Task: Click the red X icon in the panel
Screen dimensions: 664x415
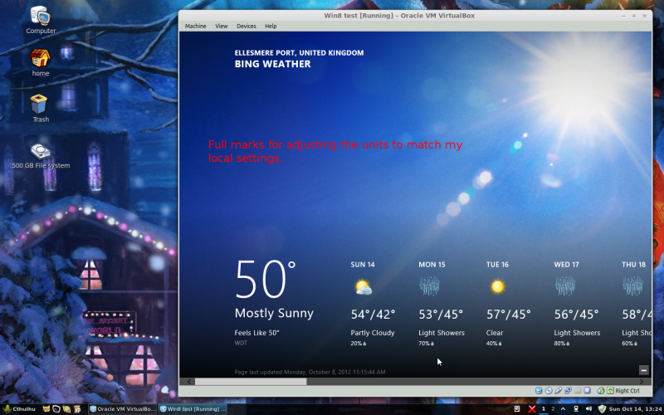Action: tap(532, 408)
